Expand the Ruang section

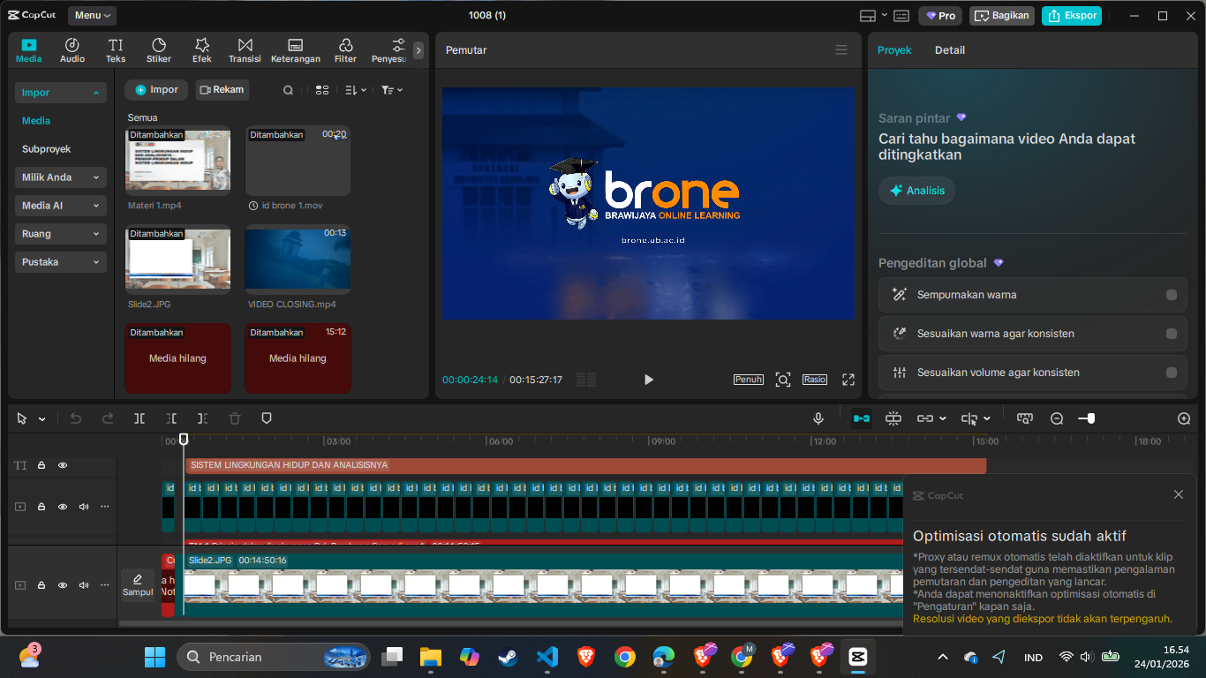pyautogui.click(x=61, y=234)
